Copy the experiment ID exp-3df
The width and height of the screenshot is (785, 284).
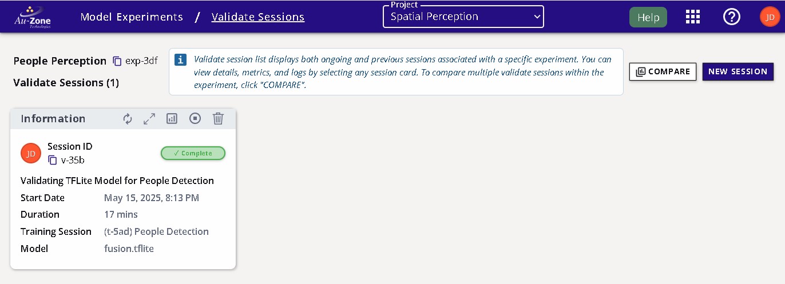point(117,61)
